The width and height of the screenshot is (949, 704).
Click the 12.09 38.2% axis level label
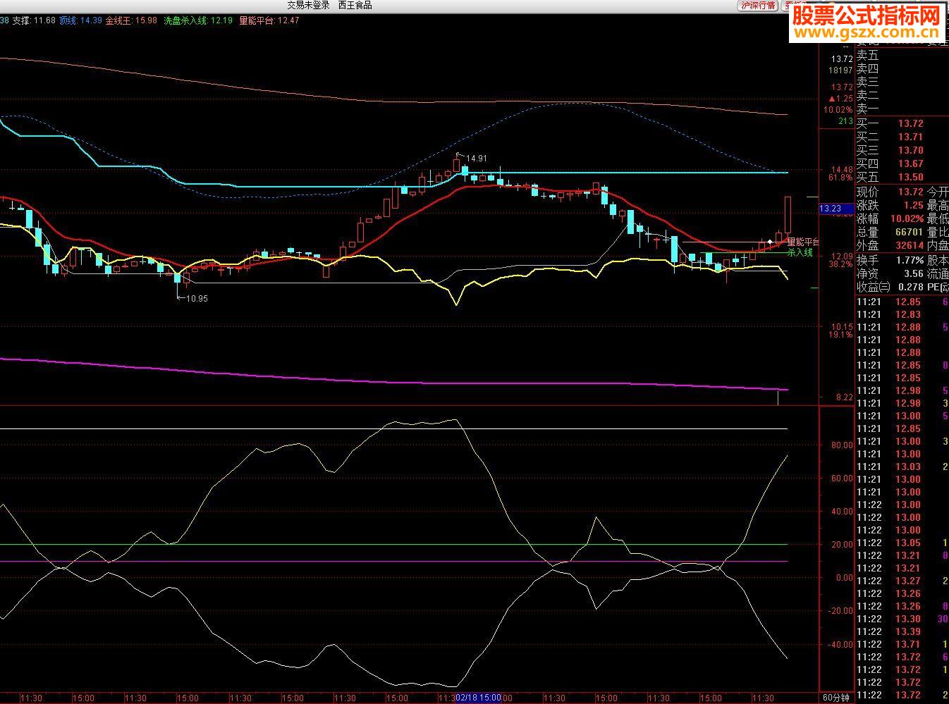pyautogui.click(x=841, y=260)
